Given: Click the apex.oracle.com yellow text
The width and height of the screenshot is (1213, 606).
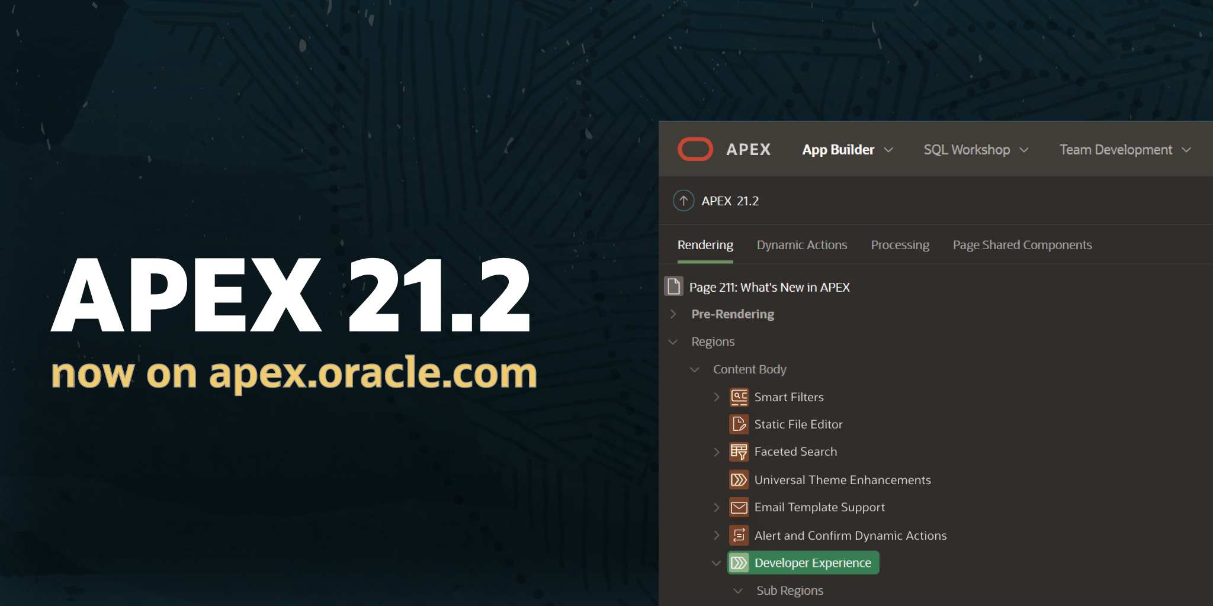Looking at the screenshot, I should tap(373, 373).
